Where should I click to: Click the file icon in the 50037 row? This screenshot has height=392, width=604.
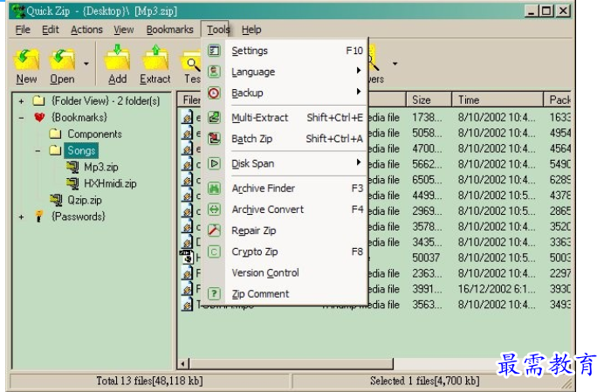(187, 257)
